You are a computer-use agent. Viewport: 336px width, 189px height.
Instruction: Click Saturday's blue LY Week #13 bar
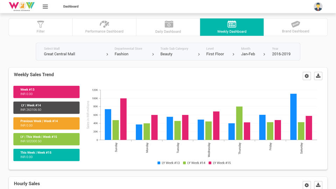click(x=293, y=117)
